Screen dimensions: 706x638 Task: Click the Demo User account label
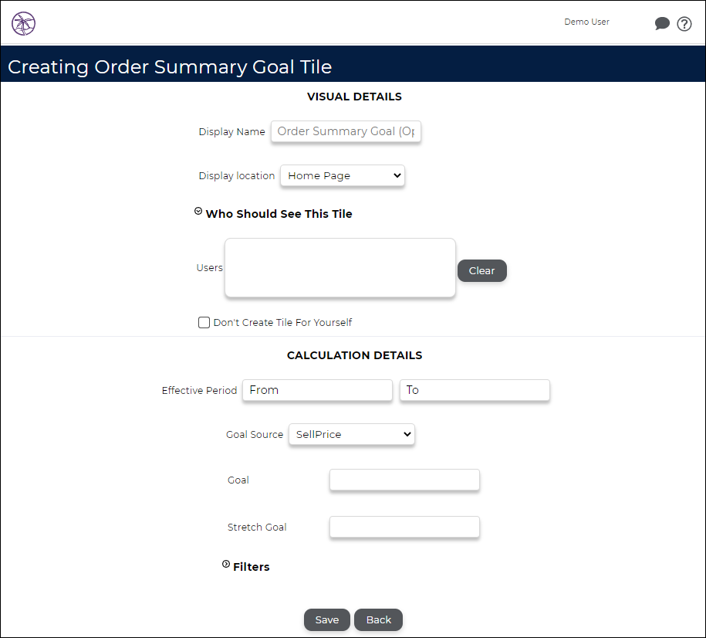click(x=586, y=22)
